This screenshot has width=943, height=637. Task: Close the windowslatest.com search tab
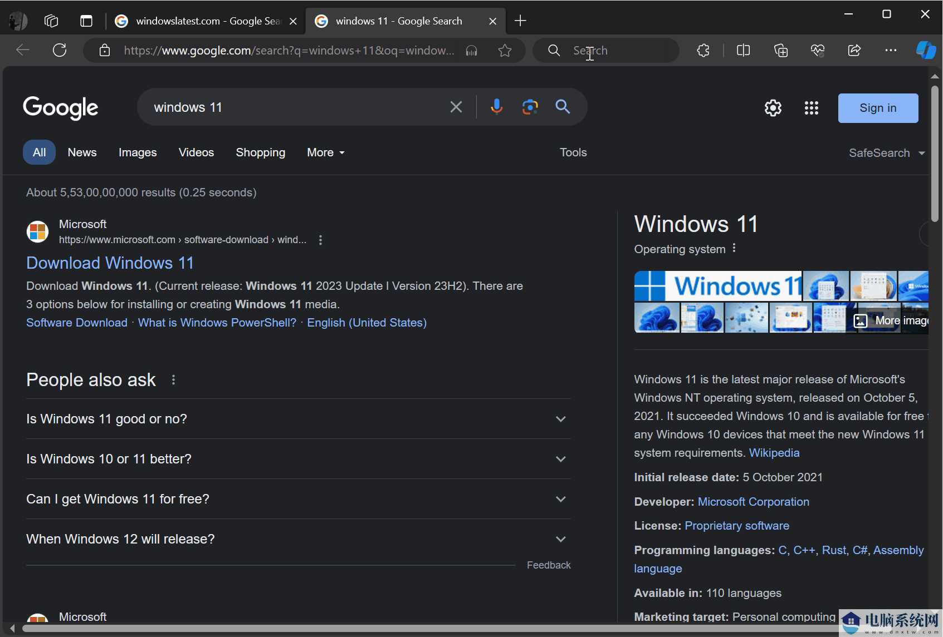293,21
